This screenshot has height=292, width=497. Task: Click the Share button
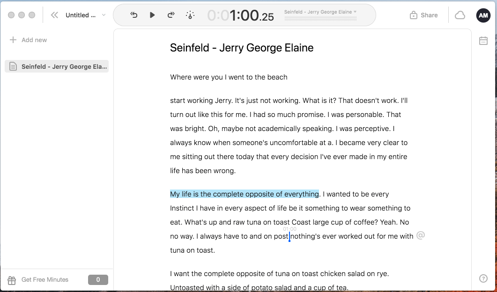tap(423, 15)
